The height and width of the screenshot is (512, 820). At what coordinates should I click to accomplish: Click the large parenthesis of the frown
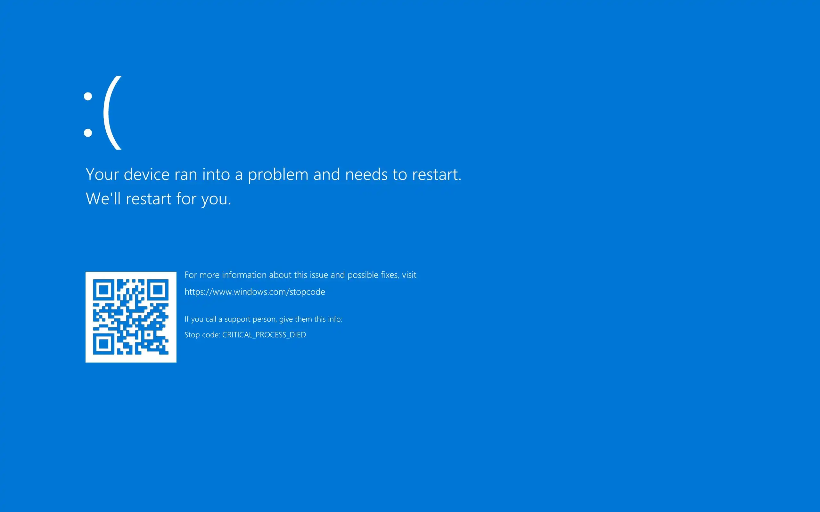coord(112,113)
